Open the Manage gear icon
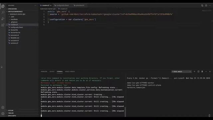213x120 pixels. [x=3, y=113]
